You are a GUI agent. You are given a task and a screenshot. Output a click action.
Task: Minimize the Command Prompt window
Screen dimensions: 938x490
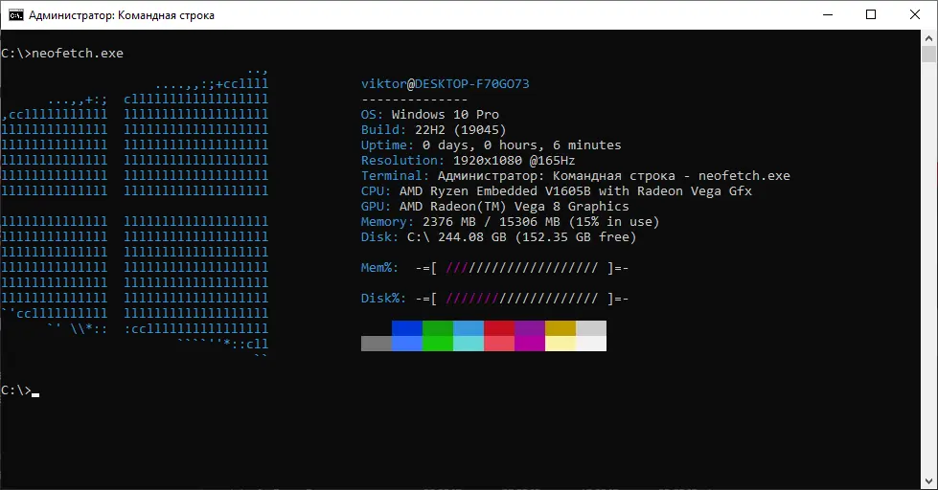coord(826,15)
